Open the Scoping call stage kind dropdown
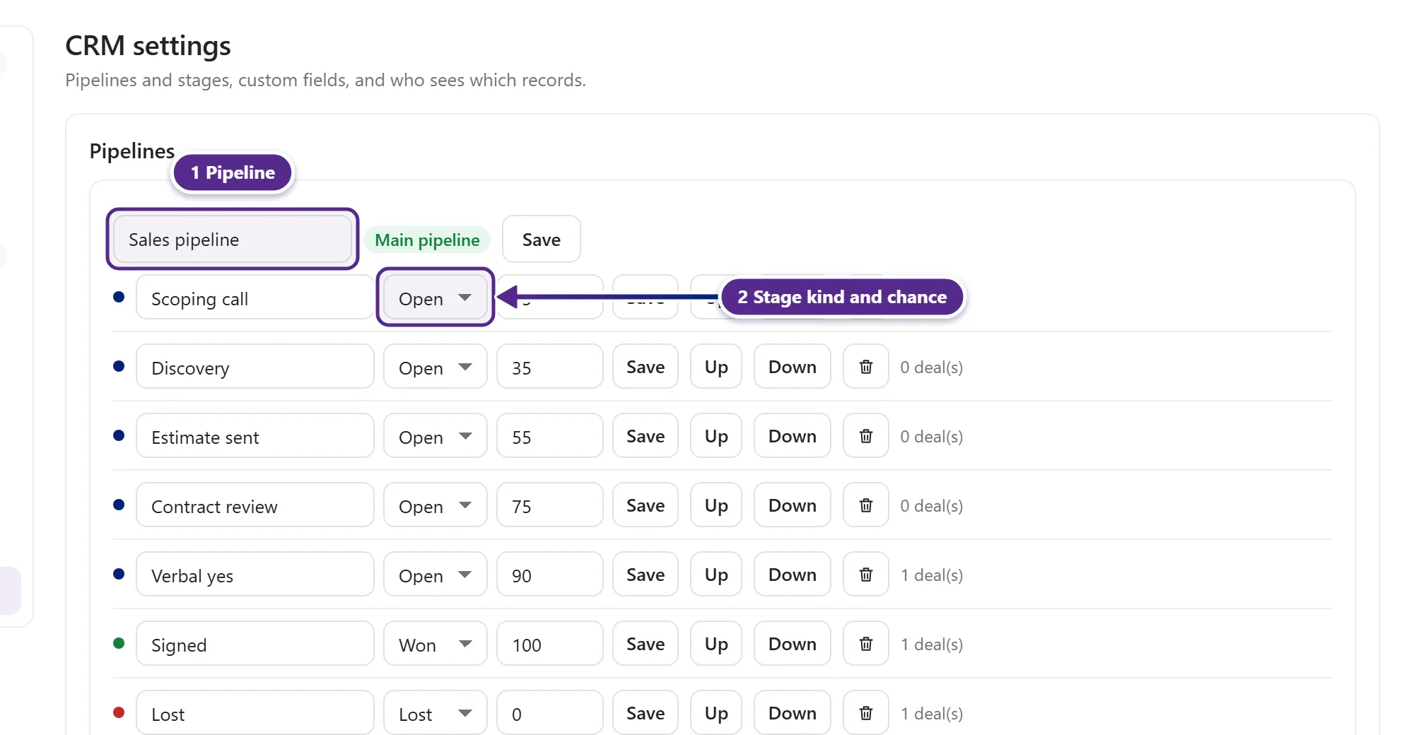This screenshot has width=1414, height=735. [x=435, y=298]
